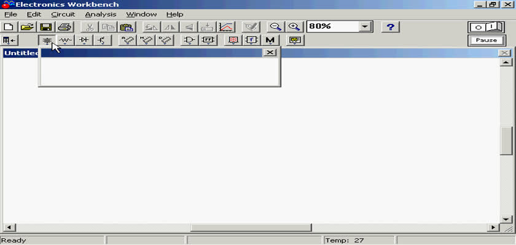Rotate the selected component
This screenshot has height=245, width=516.
(151, 26)
